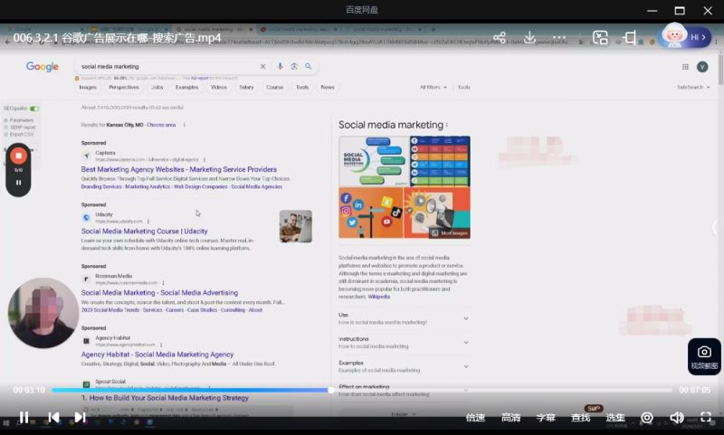Enter fullscreen video mode
This screenshot has height=435, width=724.
click(x=705, y=417)
